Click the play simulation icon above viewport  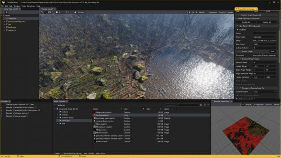pyautogui.click(x=190, y=12)
